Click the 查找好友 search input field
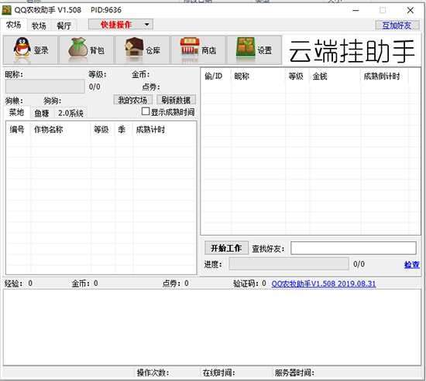This screenshot has width=426, height=381. tap(353, 248)
